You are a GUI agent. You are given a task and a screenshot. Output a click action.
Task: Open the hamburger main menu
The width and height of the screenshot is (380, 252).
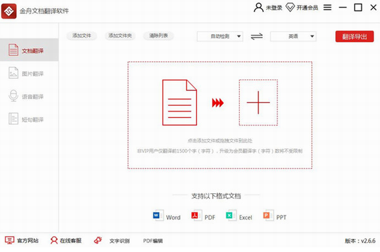click(x=328, y=7)
